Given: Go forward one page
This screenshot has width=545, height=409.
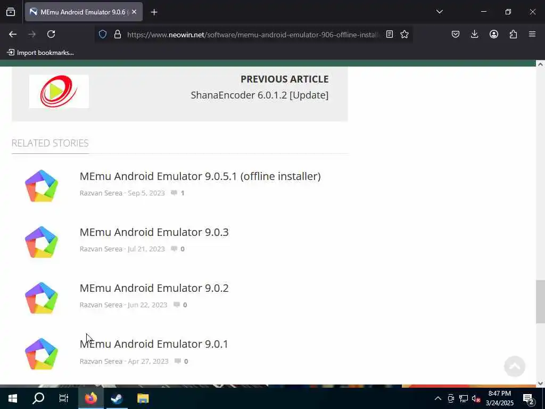Looking at the screenshot, I should (x=32, y=34).
